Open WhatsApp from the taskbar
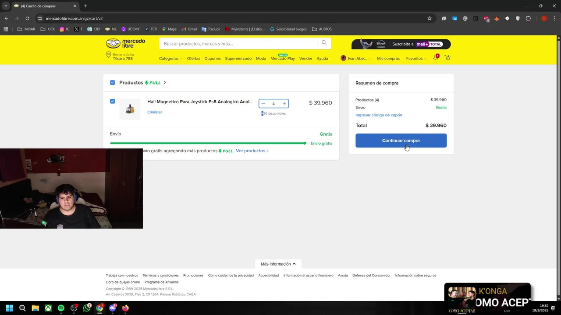This screenshot has width=561, height=315. tap(87, 308)
